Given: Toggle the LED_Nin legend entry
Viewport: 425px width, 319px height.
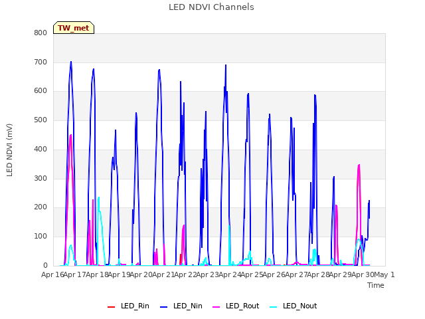Looking at the screenshot, I should pos(181,306).
